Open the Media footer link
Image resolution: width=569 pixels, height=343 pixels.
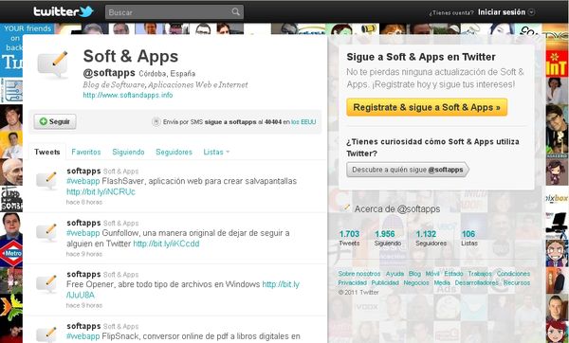[442, 282]
